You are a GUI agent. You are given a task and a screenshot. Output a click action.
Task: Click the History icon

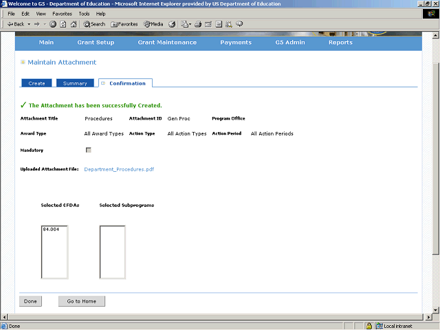[x=172, y=24]
